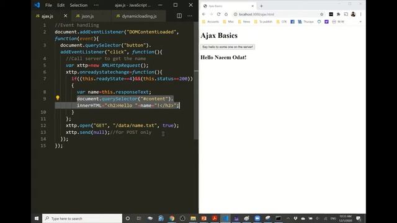Open Chrome's three-dot menu
Screen dimensions: 397x223
(x=360, y=14)
